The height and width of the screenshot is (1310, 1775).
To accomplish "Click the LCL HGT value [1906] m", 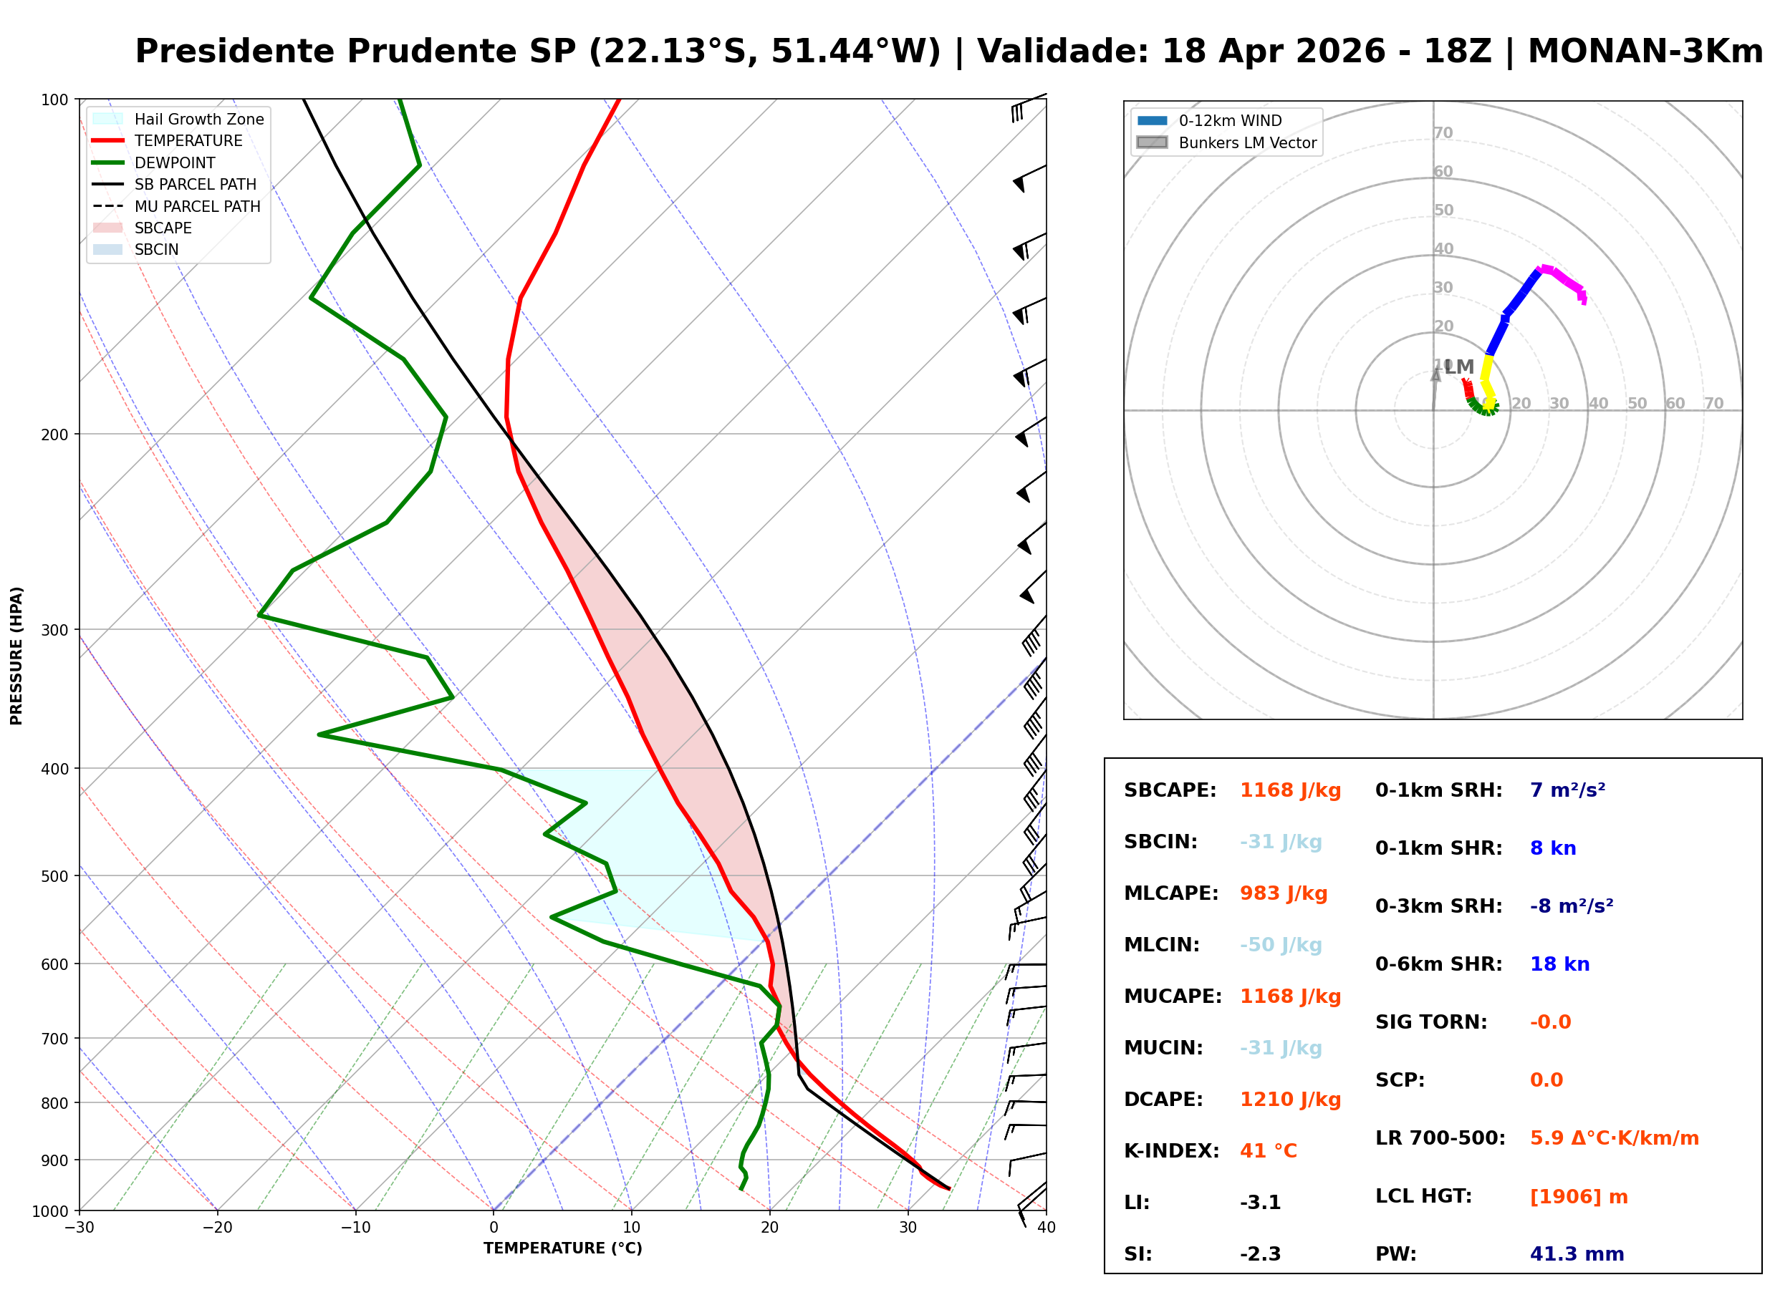I will point(1578,1197).
